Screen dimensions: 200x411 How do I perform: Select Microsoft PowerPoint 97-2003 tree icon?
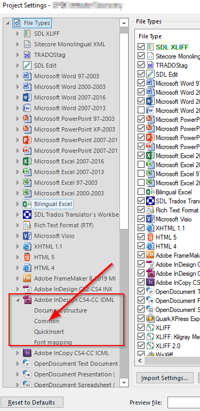(27, 119)
